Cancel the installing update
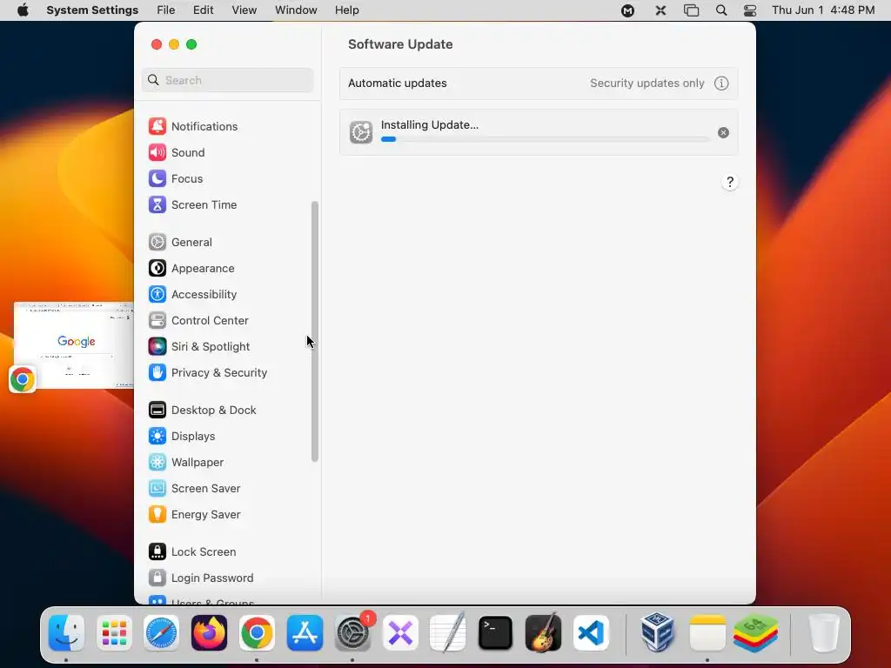 point(723,132)
